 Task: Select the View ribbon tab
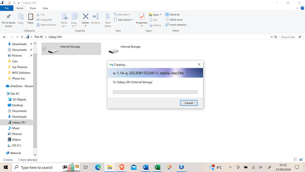tap(46, 8)
